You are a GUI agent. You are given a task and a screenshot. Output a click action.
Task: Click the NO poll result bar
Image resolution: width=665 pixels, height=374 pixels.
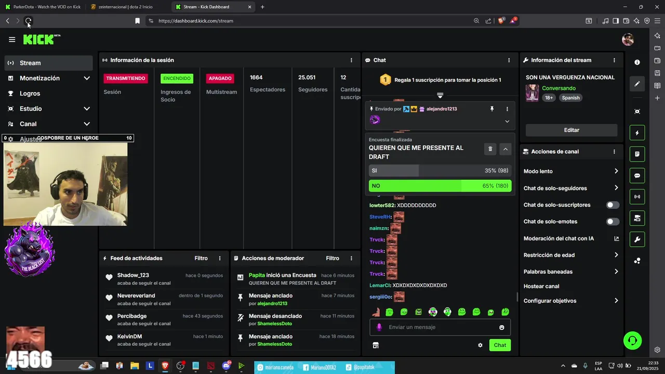(440, 186)
